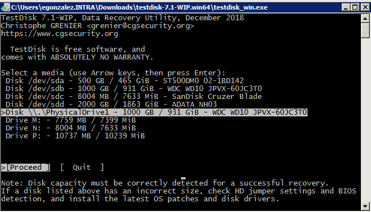
Task: Click the https://www.cgsecurity.org URL text
Action: (60, 34)
